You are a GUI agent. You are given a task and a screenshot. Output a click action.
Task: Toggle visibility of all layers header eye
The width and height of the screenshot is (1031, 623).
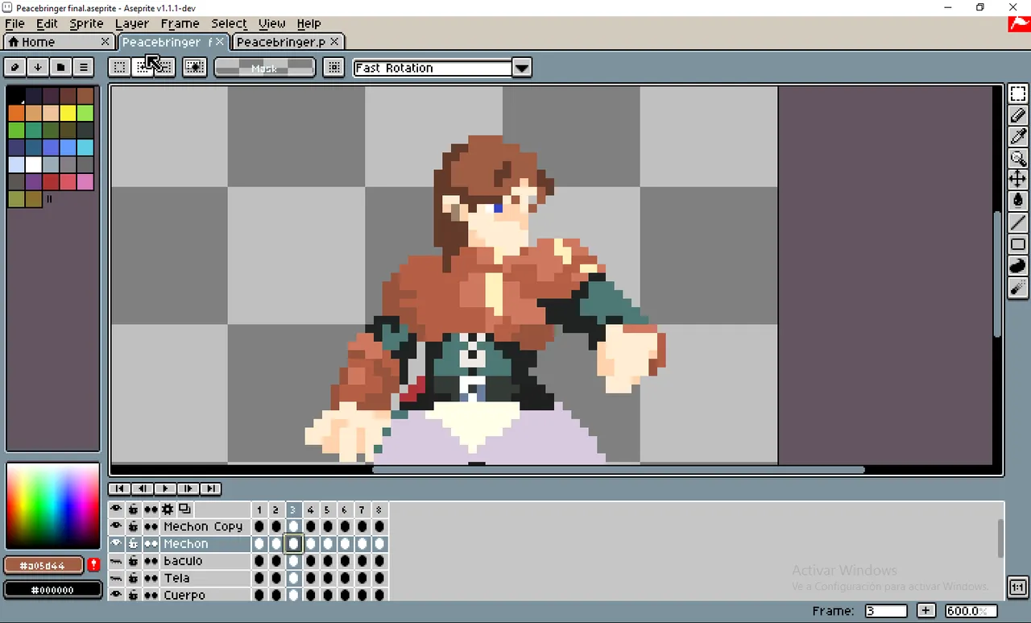click(117, 509)
